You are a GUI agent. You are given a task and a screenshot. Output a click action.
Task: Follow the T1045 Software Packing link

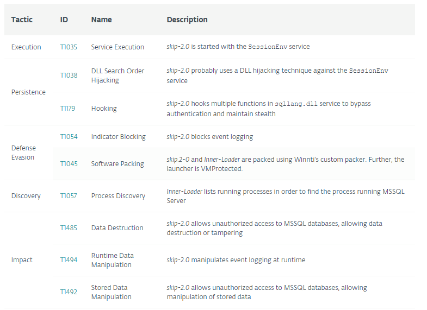point(69,164)
